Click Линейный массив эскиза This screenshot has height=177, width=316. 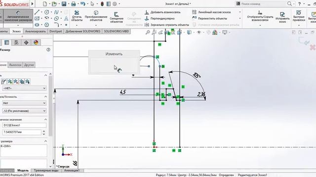[x=211, y=12]
